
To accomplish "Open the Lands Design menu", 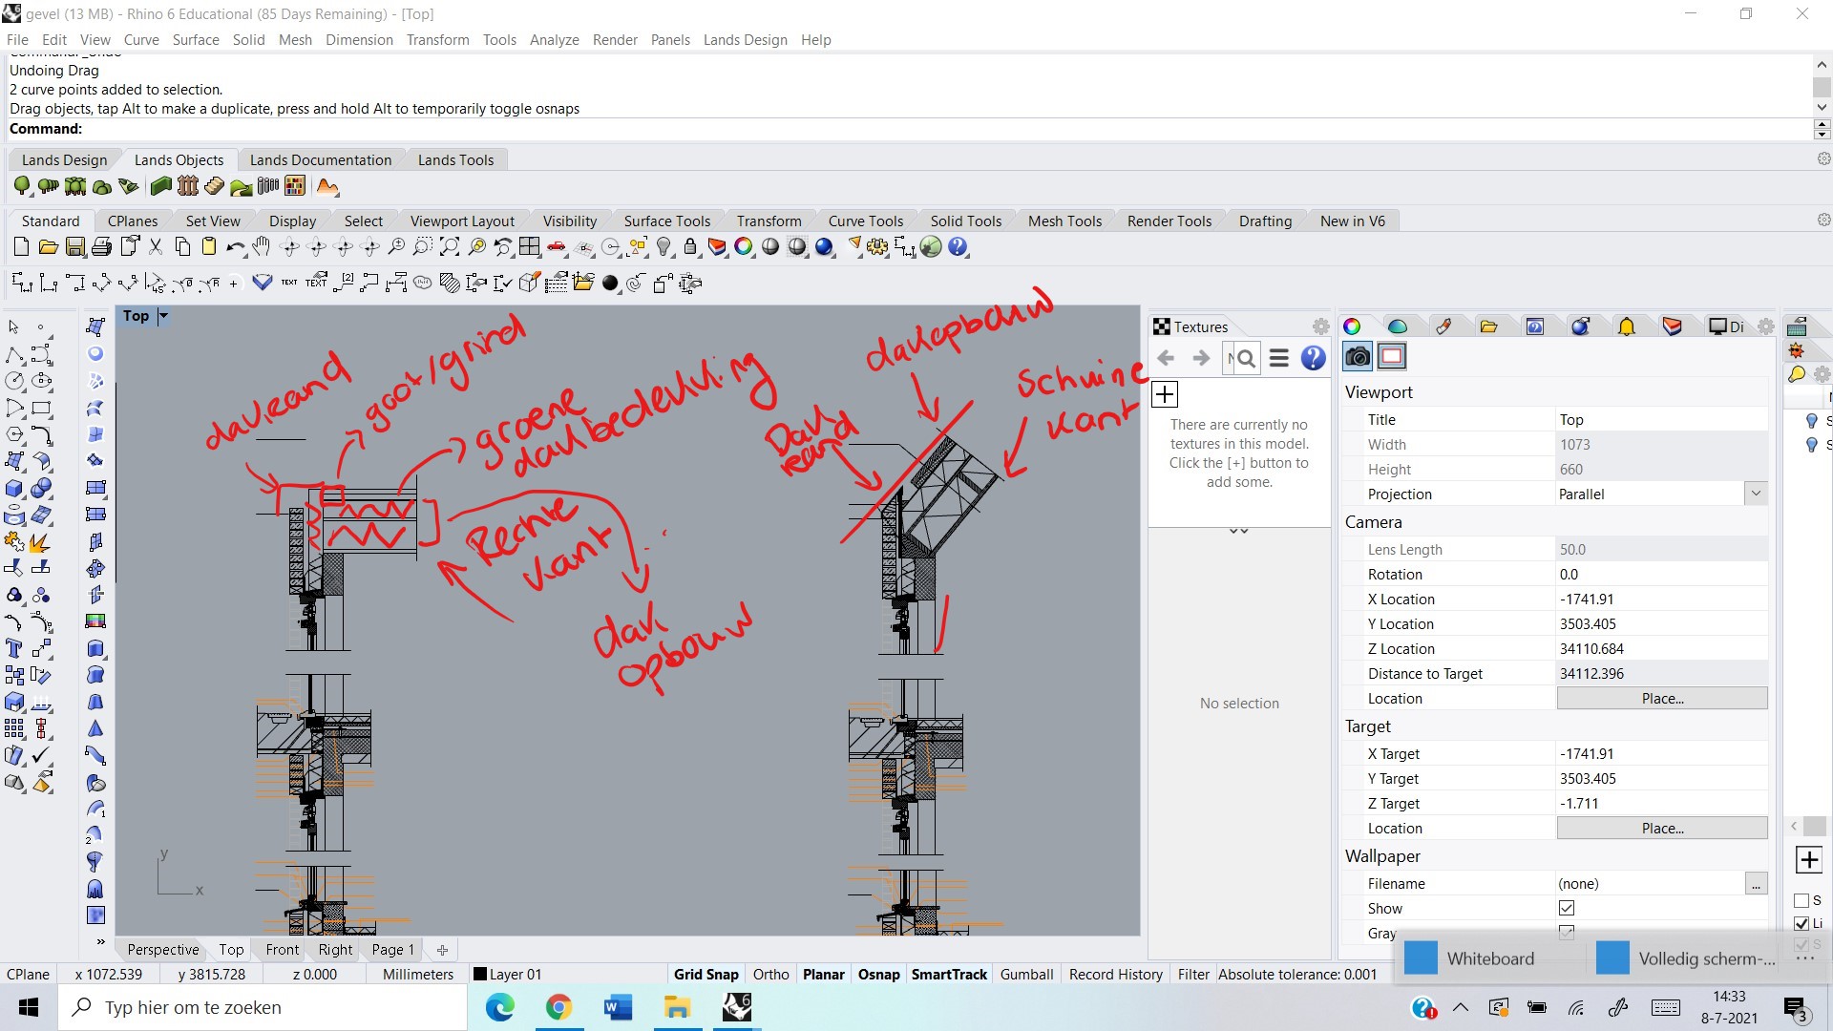I will pos(745,40).
